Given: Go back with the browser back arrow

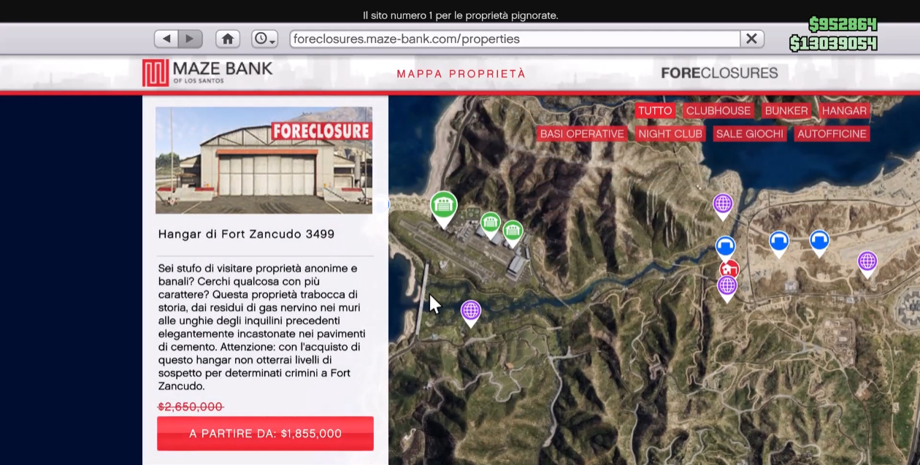Looking at the screenshot, I should coord(166,39).
